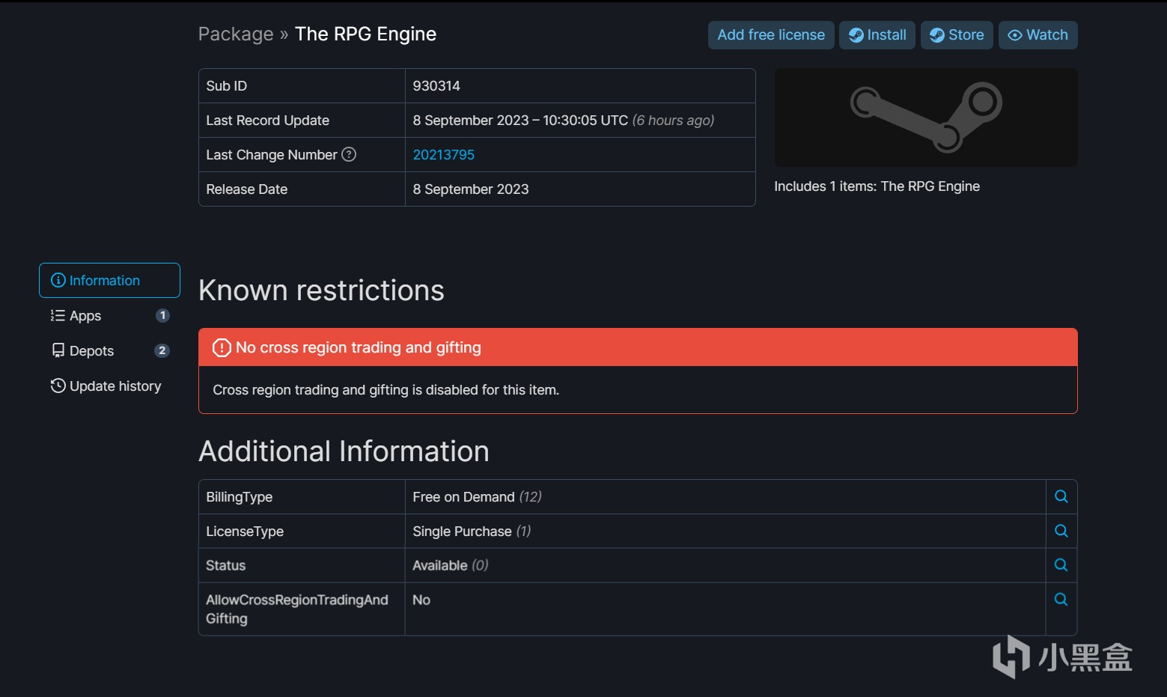Search by Status magnifier icon

click(x=1061, y=565)
